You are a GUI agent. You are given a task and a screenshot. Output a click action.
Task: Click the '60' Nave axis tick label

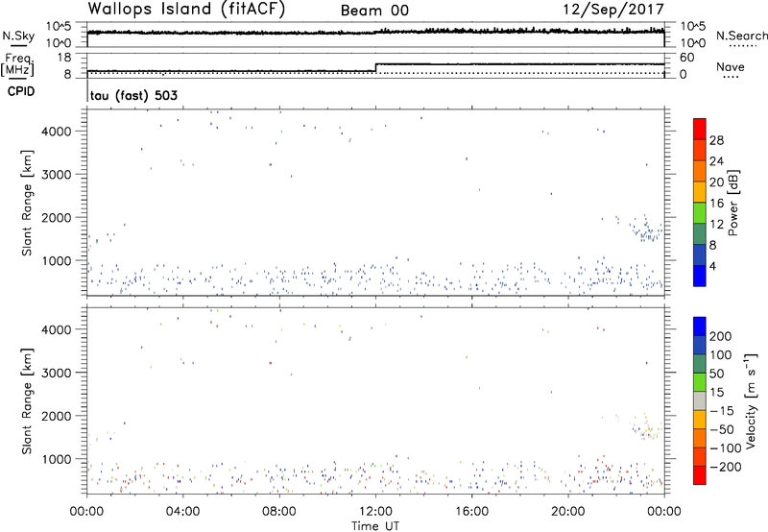[686, 58]
